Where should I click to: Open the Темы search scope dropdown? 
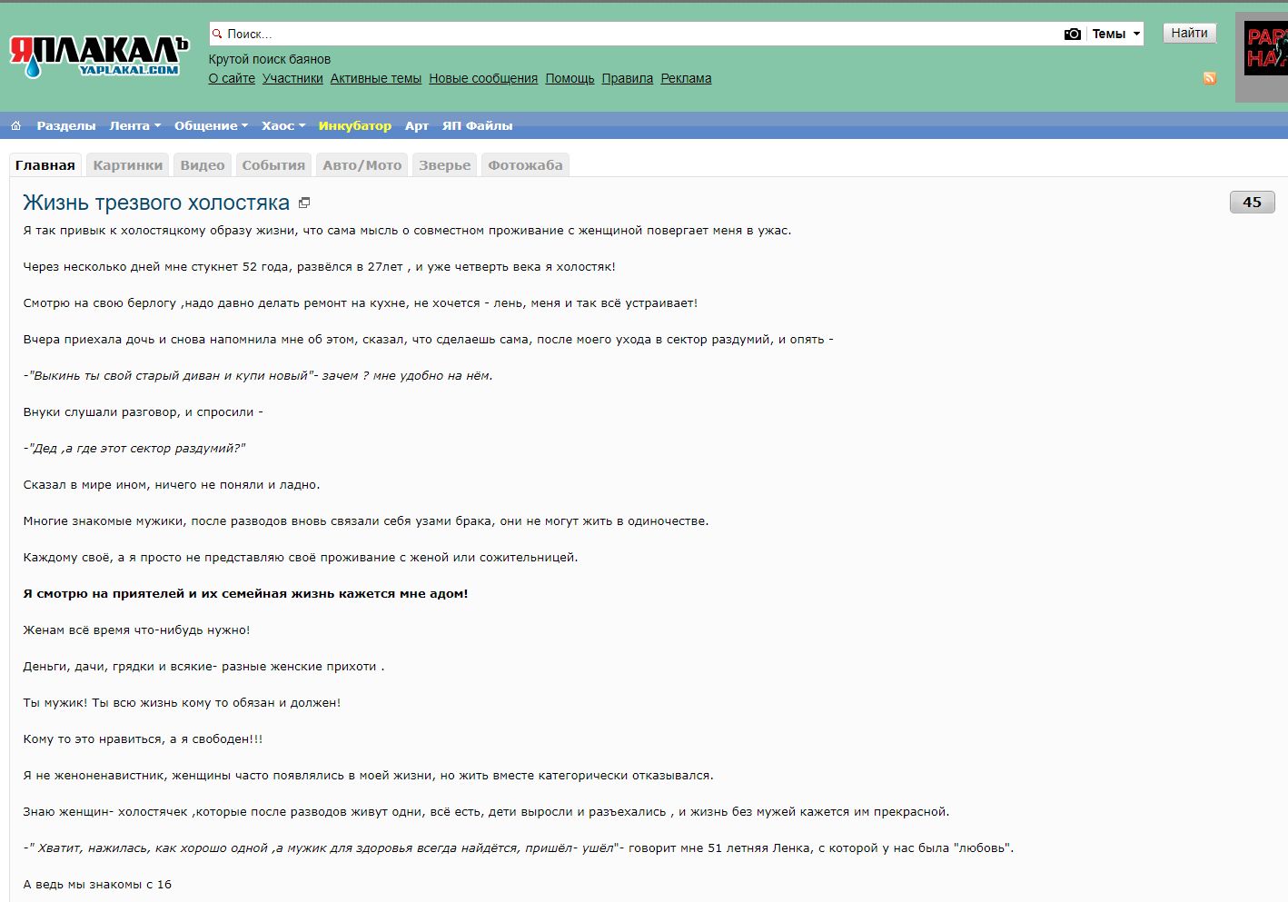pos(1115,34)
